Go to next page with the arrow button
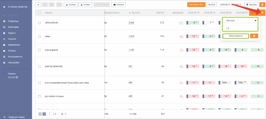The width and height of the screenshot is (266, 119). tap(44, 114)
